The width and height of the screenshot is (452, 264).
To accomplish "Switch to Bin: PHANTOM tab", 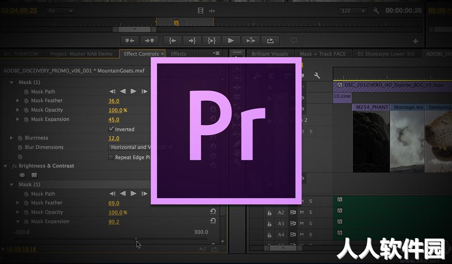I will click(x=21, y=54).
